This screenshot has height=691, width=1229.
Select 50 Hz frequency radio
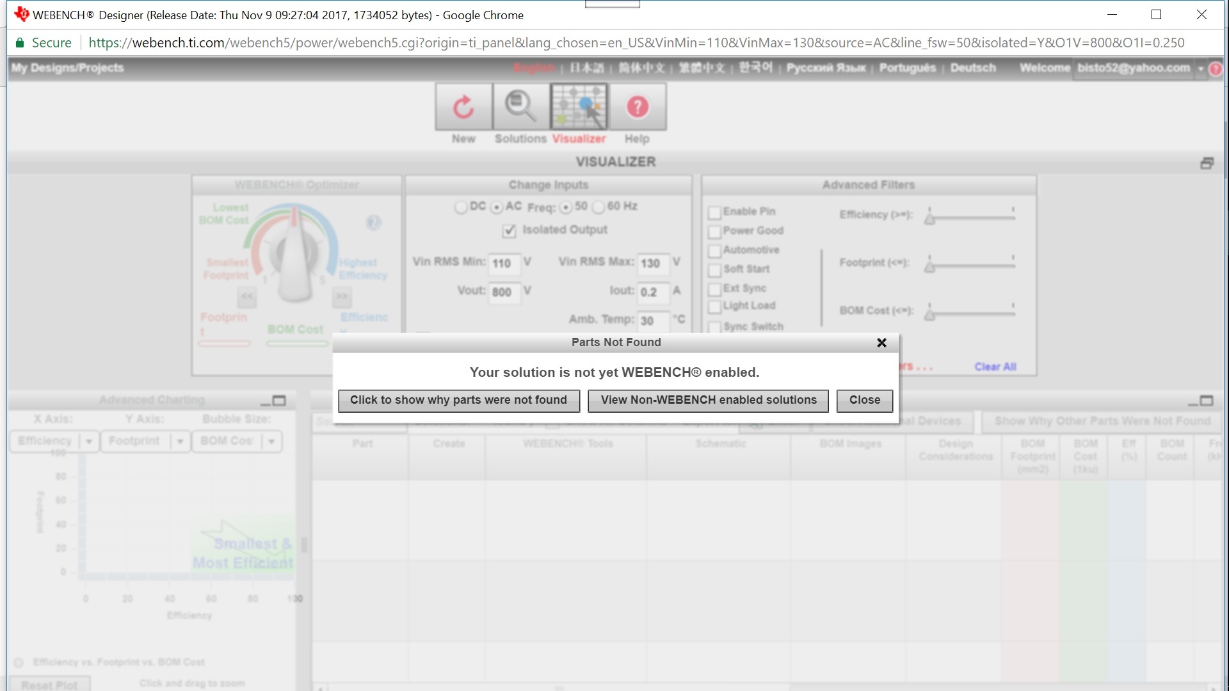(565, 207)
